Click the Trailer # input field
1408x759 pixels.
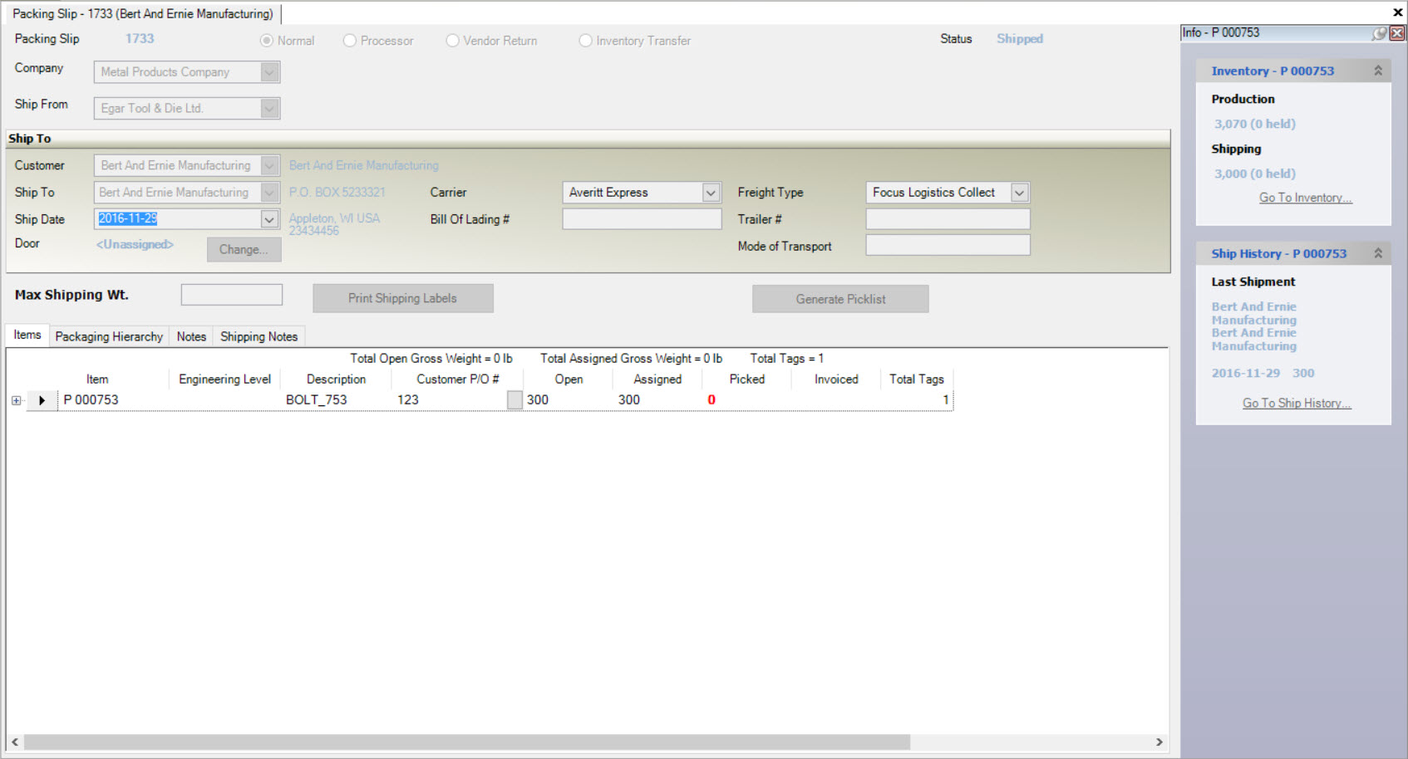tap(948, 219)
